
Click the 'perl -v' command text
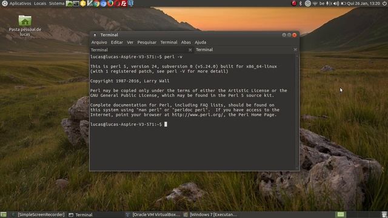point(173,57)
